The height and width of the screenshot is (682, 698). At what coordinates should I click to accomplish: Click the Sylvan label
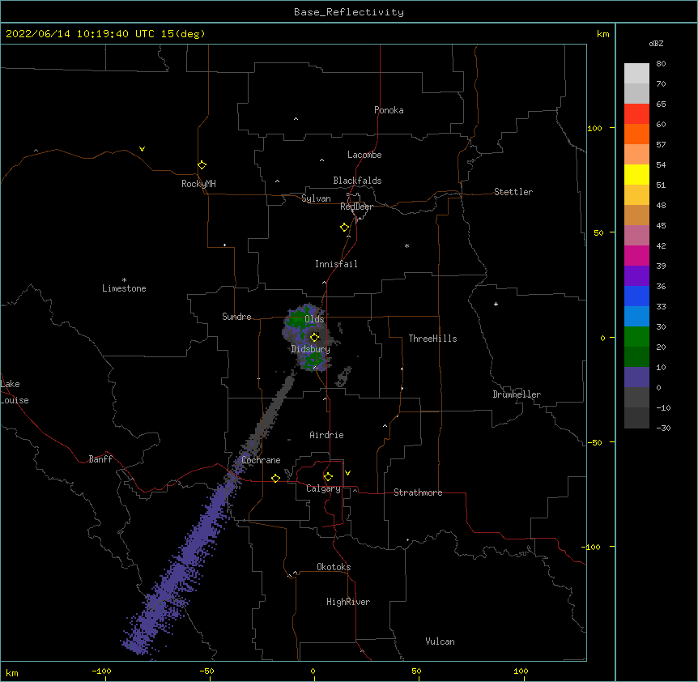pos(316,198)
